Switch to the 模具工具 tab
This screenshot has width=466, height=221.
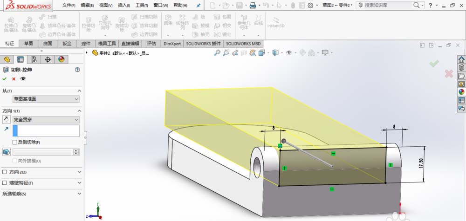pyautogui.click(x=107, y=44)
